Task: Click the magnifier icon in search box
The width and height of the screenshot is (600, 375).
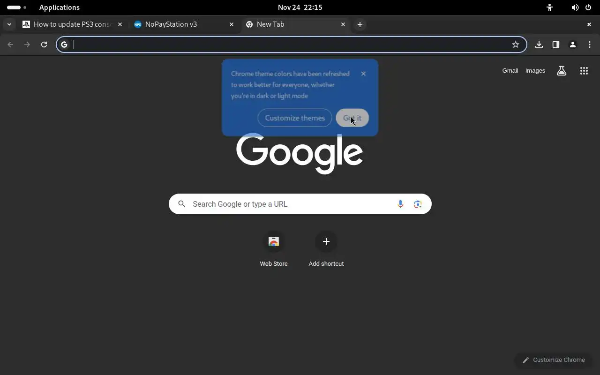Action: tap(182, 204)
